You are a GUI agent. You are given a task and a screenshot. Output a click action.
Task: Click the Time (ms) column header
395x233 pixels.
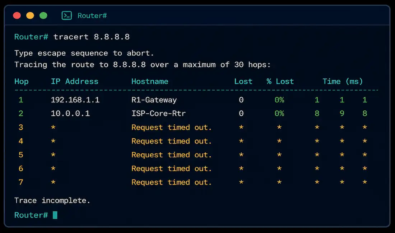coord(343,81)
